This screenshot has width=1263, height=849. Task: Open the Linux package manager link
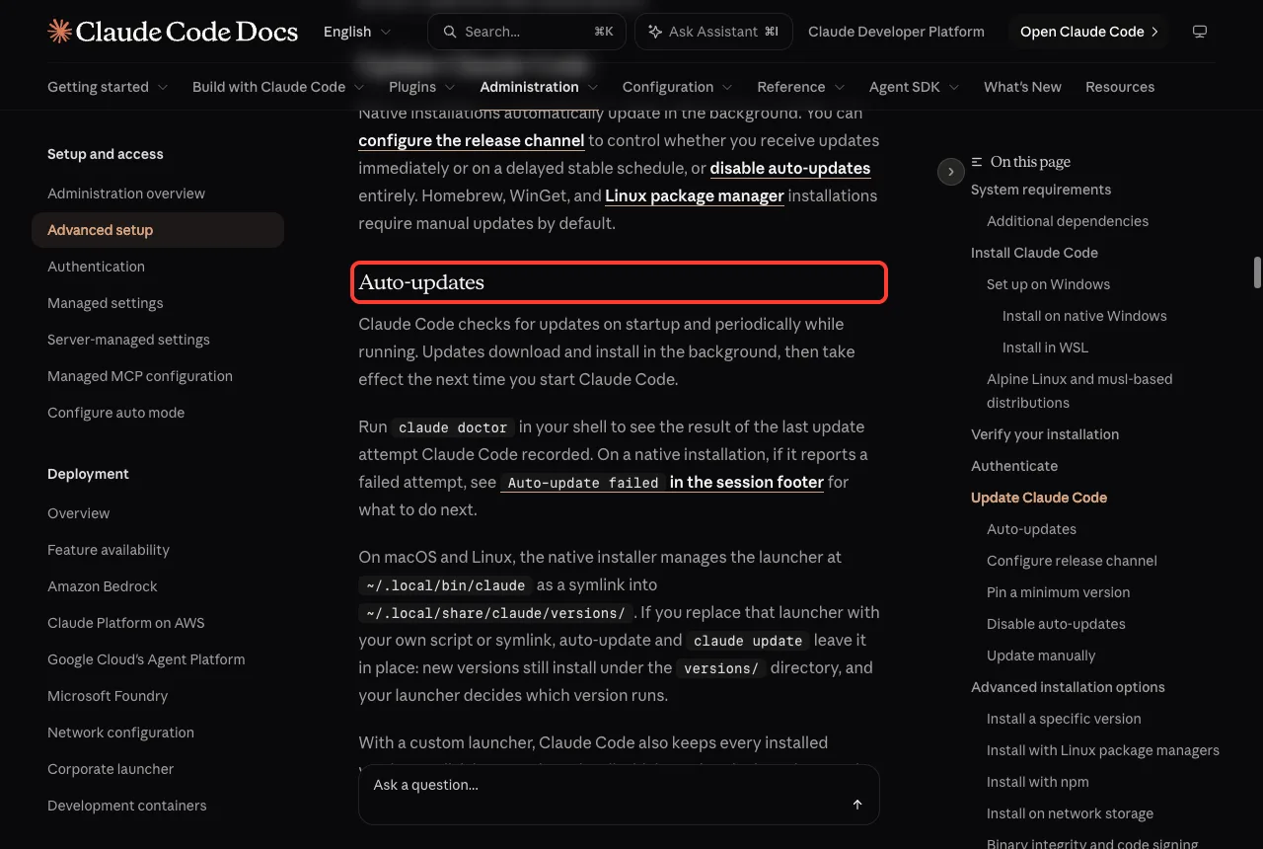coord(695,195)
